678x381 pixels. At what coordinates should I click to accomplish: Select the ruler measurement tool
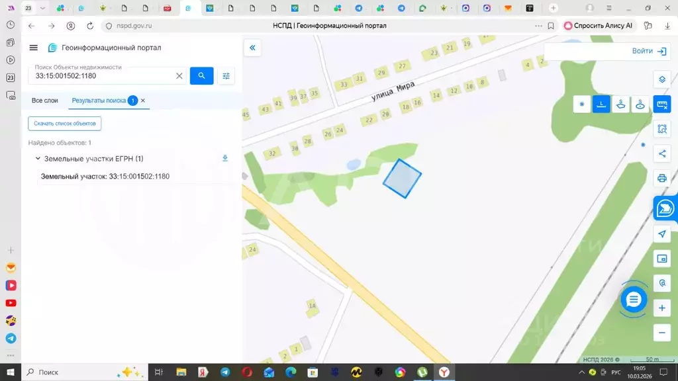tap(662, 104)
